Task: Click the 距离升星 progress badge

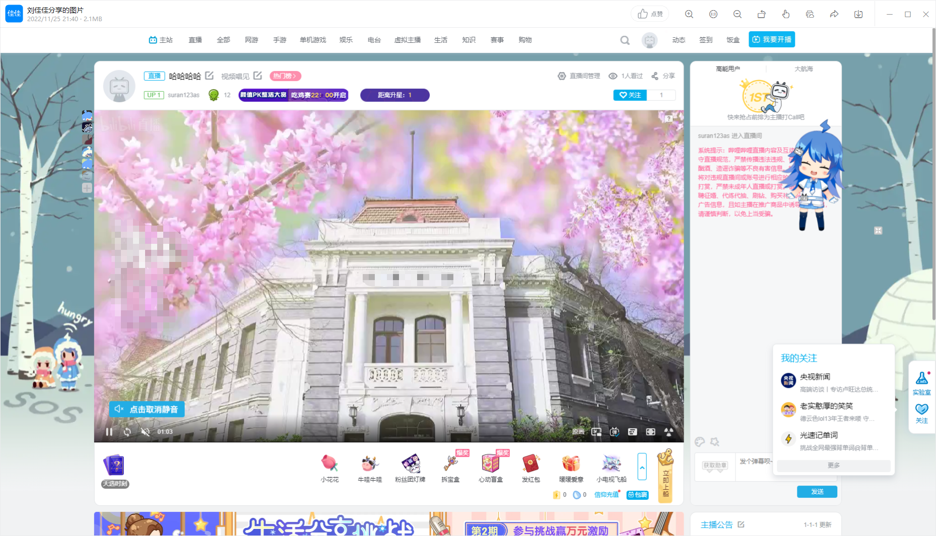Action: (x=395, y=95)
